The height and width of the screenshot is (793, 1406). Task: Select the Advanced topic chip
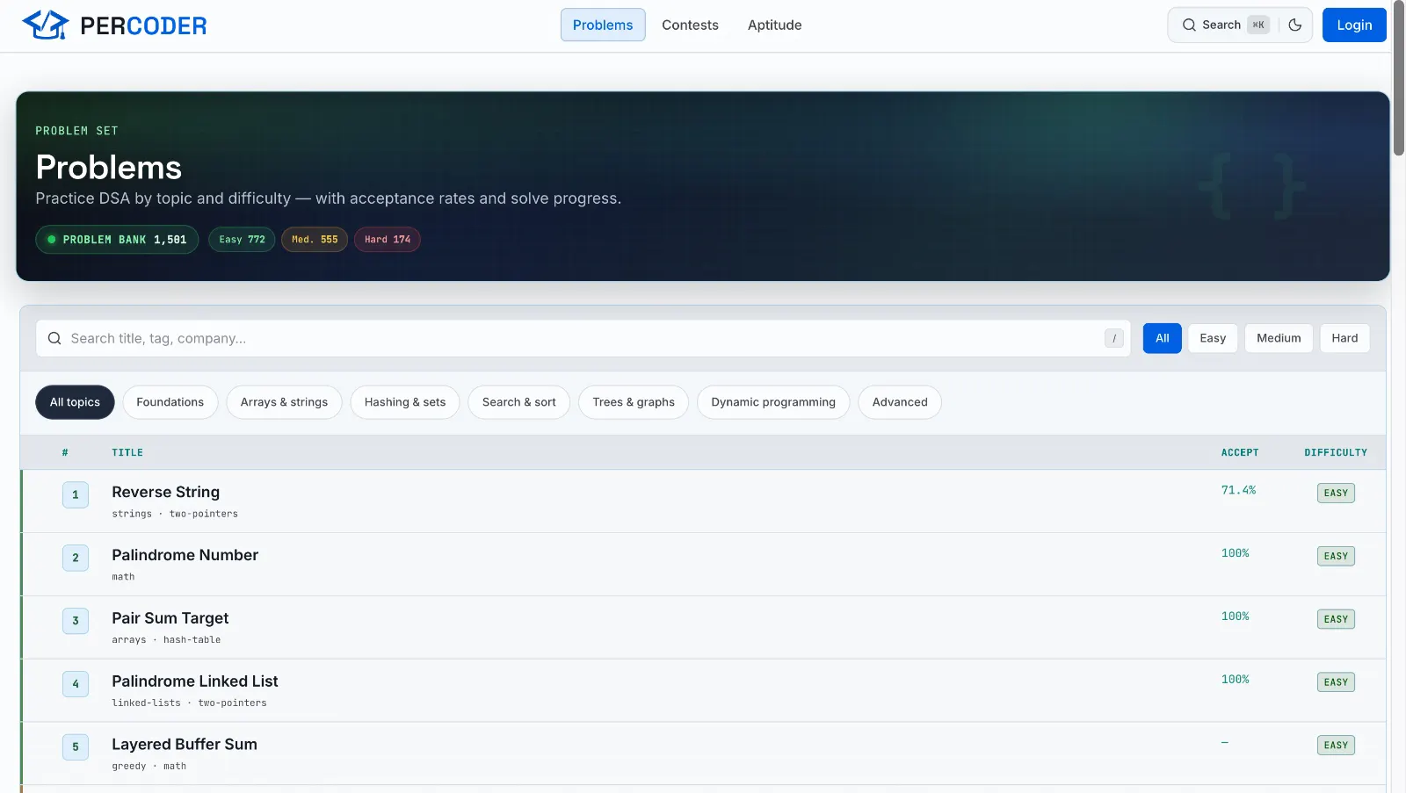[x=900, y=402]
